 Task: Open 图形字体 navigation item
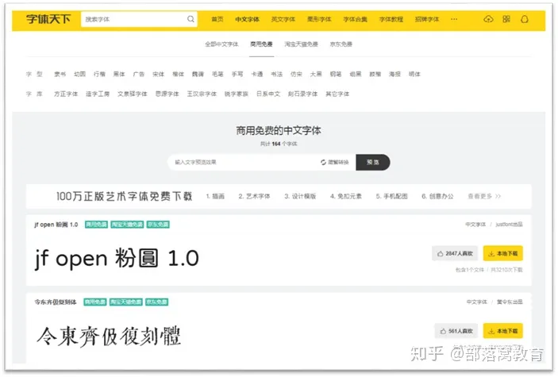click(319, 19)
